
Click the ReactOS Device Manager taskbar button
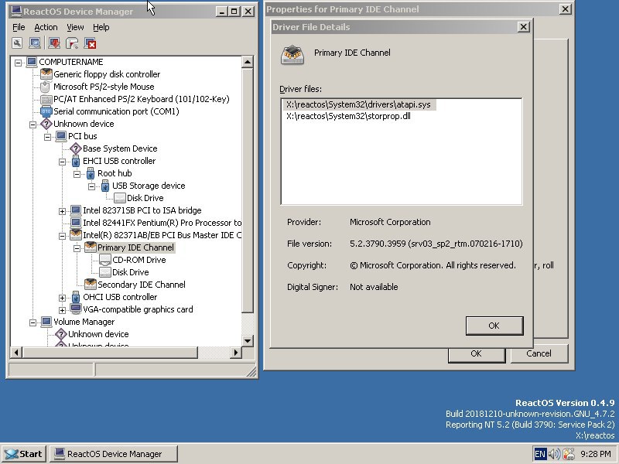tap(114, 454)
